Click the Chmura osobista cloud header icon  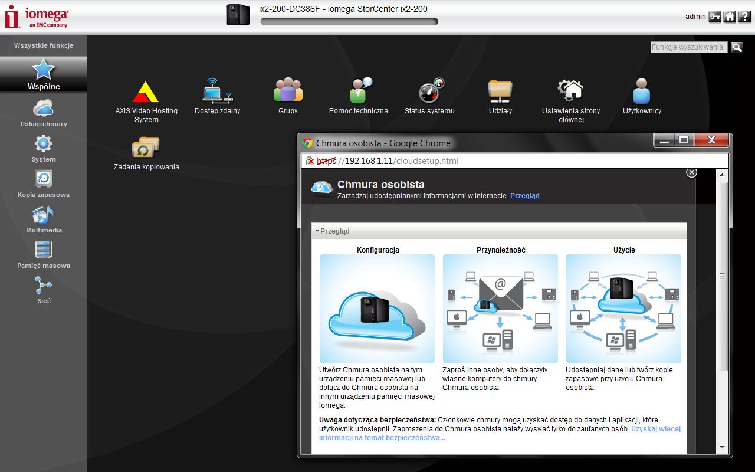[321, 187]
